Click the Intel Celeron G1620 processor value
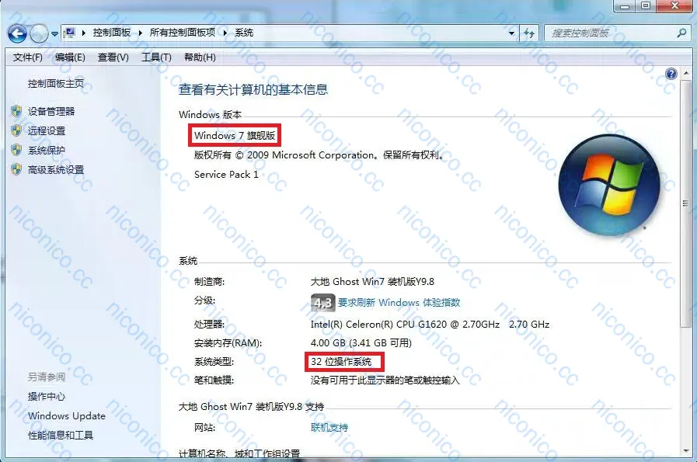 pos(430,325)
